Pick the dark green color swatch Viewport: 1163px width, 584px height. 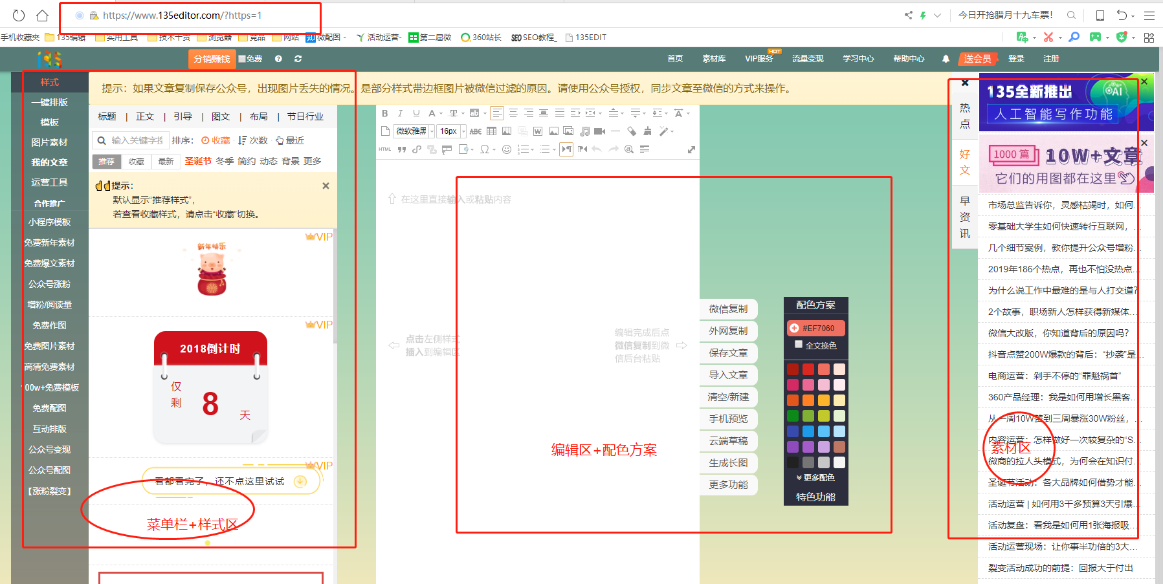tap(793, 416)
